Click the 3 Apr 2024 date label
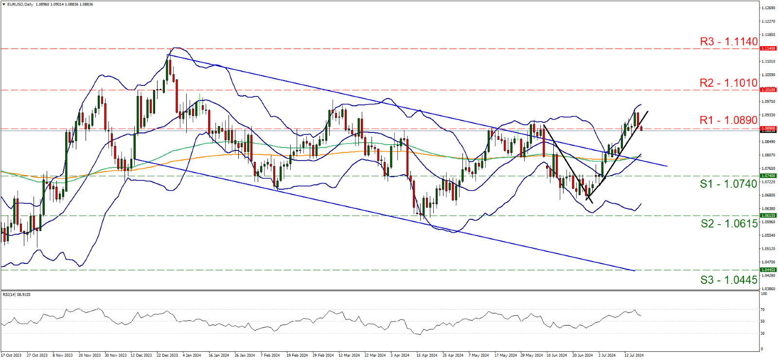 [400, 355]
